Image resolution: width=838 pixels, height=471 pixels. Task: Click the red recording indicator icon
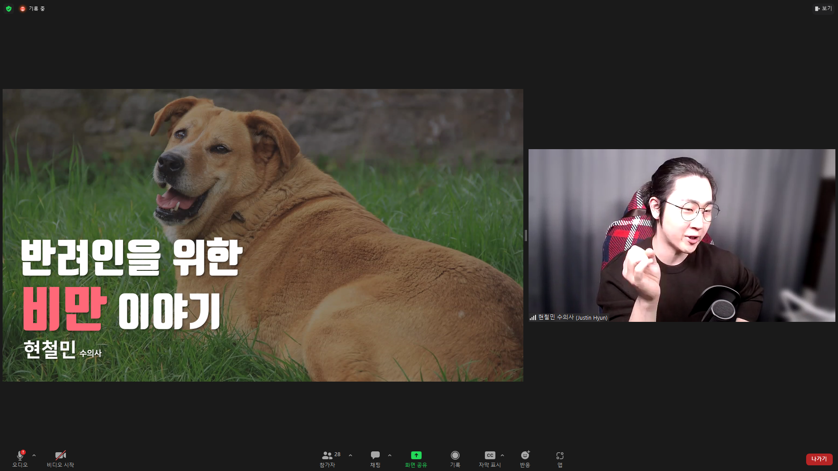(23, 9)
